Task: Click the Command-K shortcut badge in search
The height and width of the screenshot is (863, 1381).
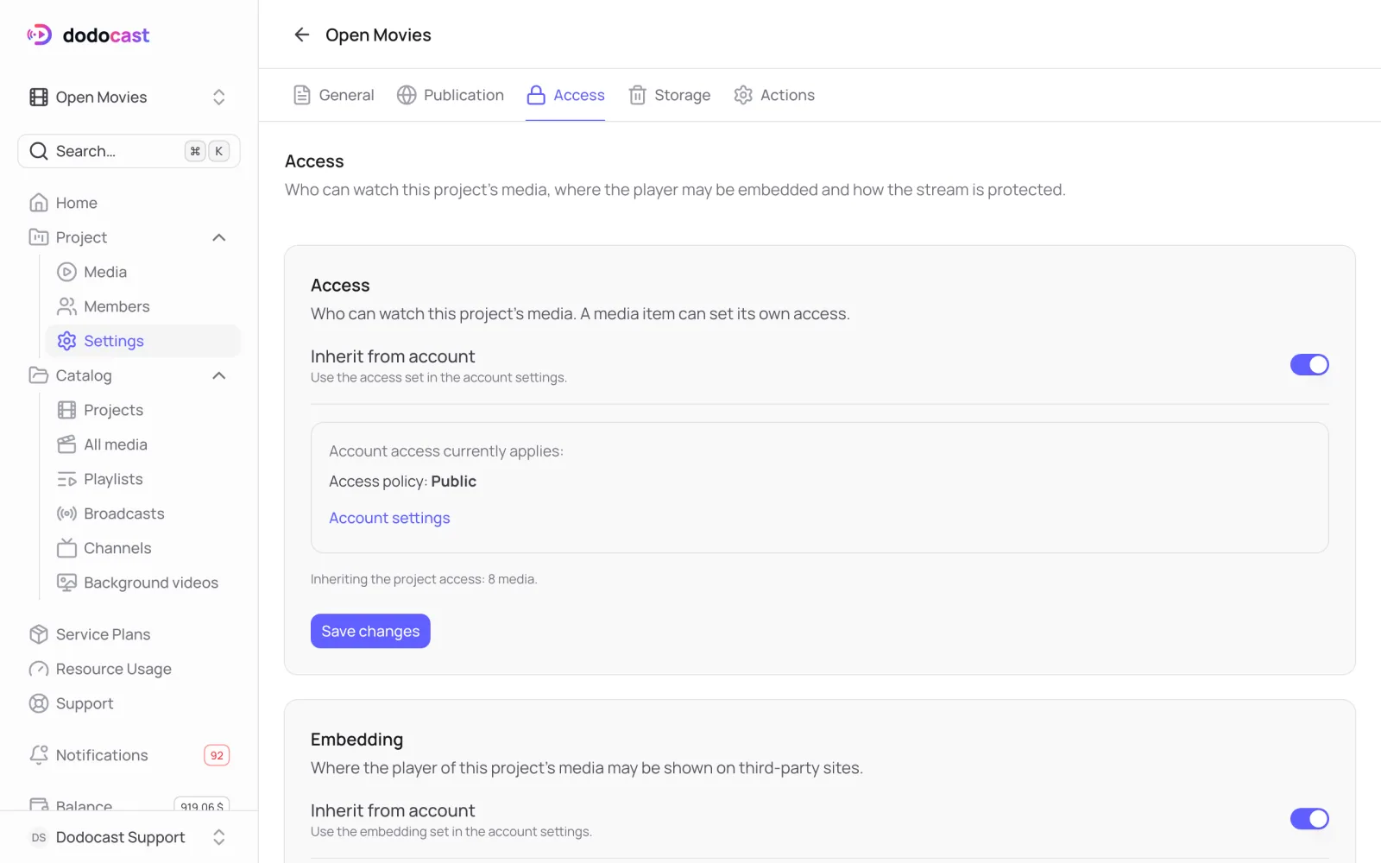Action: pyautogui.click(x=207, y=151)
